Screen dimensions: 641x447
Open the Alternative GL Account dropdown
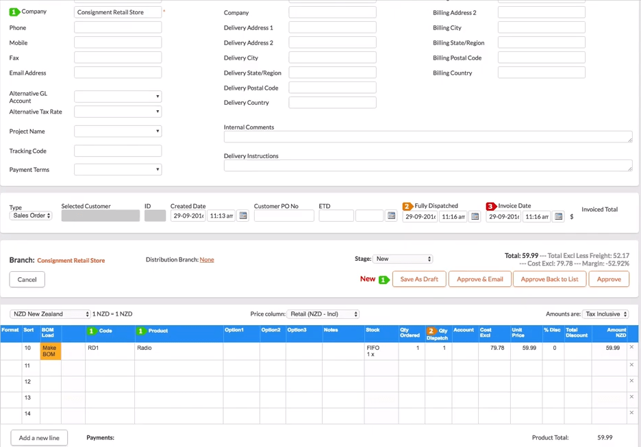point(118,97)
